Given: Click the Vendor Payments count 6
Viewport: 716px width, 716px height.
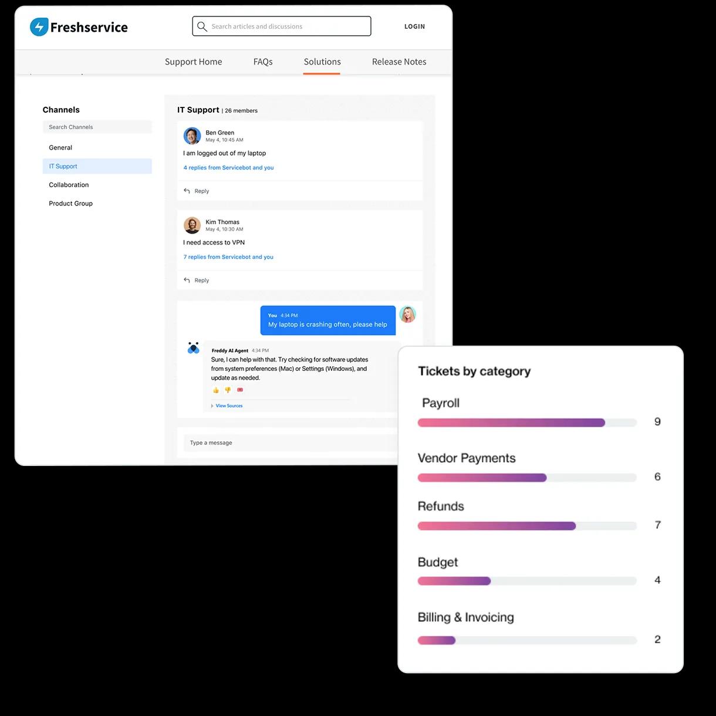Looking at the screenshot, I should coord(657,477).
